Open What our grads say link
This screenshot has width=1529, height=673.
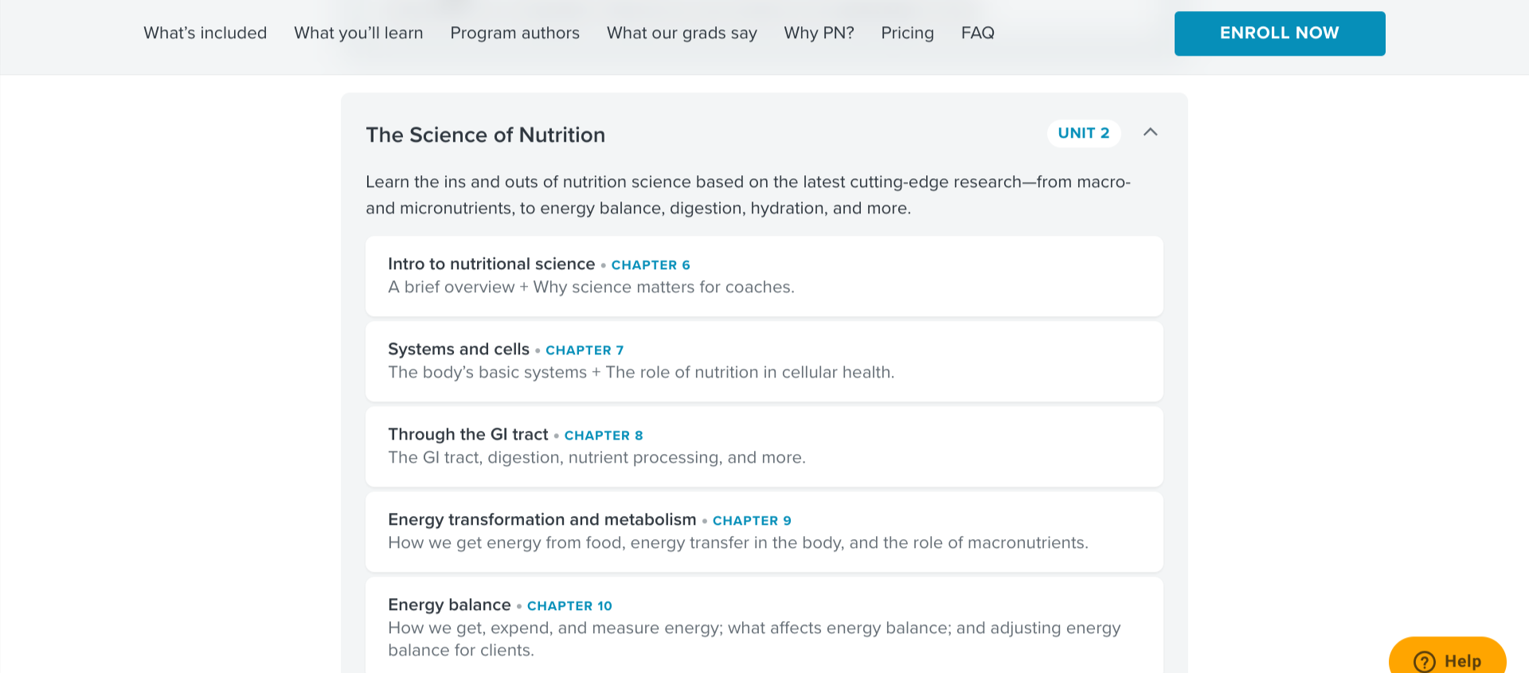pos(682,33)
